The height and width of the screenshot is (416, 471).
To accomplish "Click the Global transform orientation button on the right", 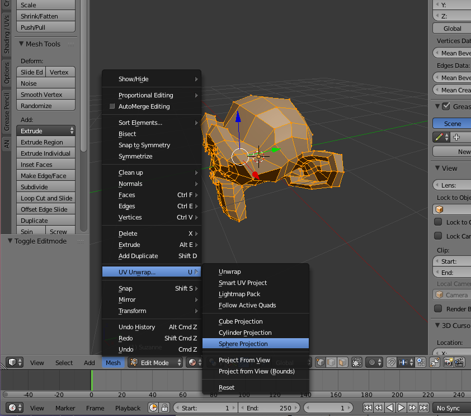I will 452,28.
